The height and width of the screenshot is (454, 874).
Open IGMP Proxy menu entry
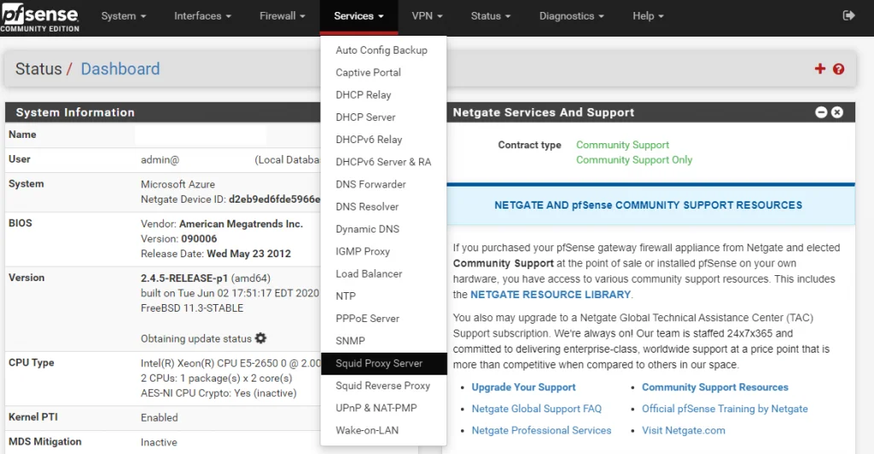click(383, 251)
